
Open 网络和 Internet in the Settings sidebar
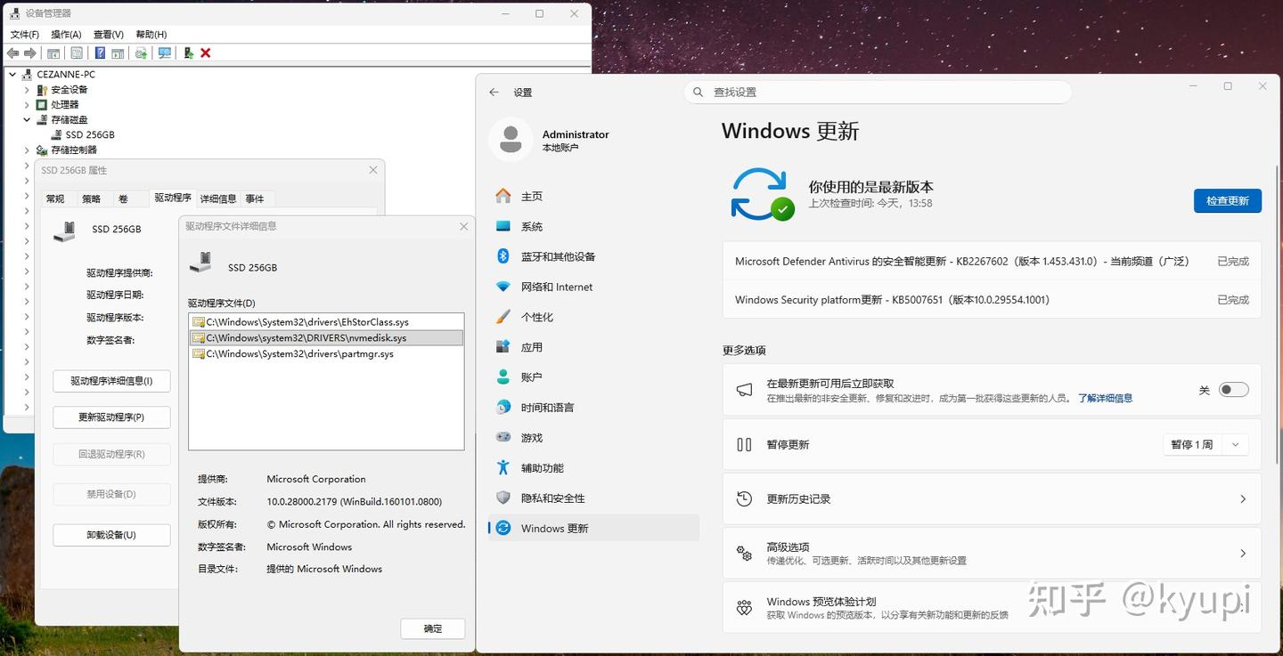point(593,287)
